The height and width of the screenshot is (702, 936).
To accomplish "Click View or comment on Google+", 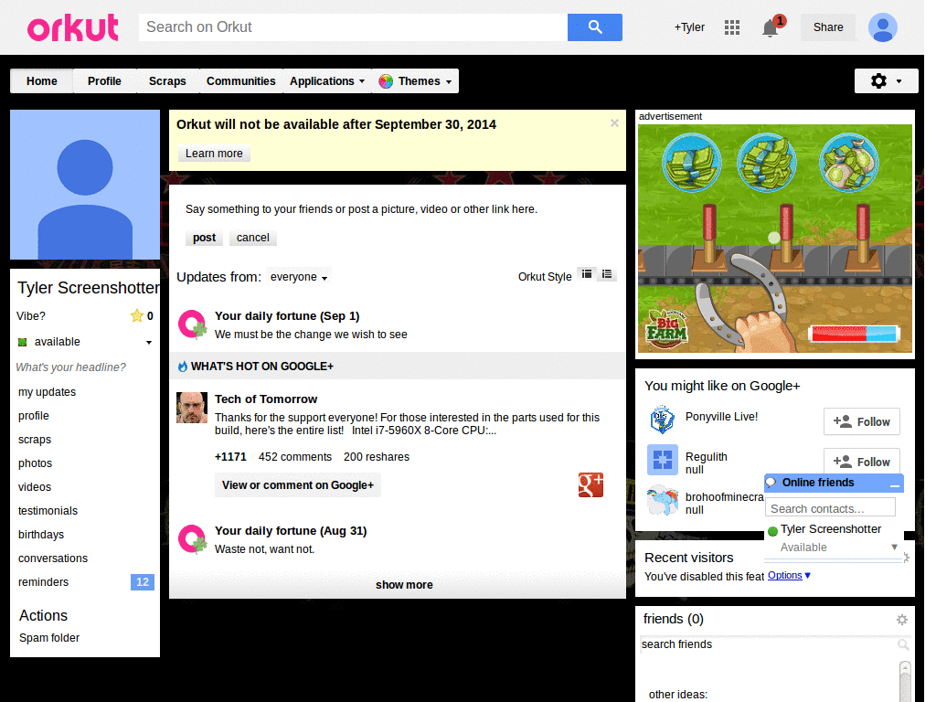I will [298, 485].
